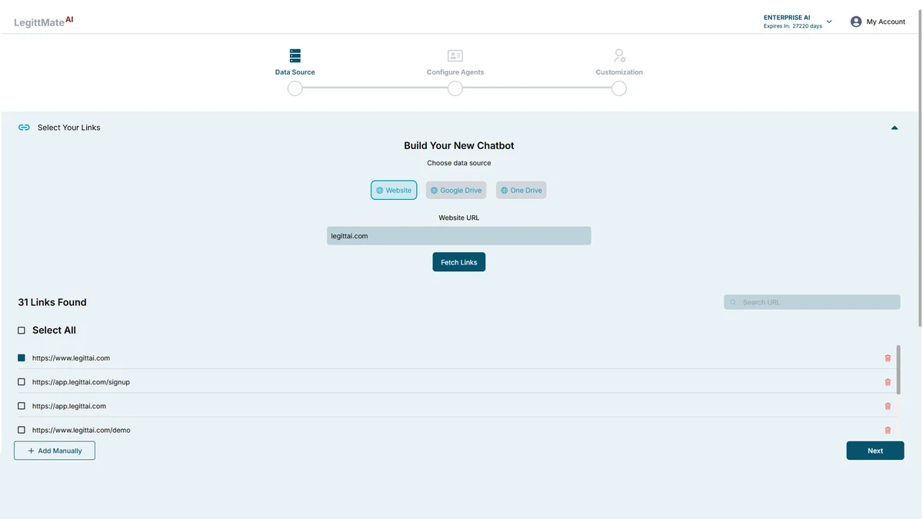Click the Next button
The height and width of the screenshot is (519, 923).
[x=875, y=451]
